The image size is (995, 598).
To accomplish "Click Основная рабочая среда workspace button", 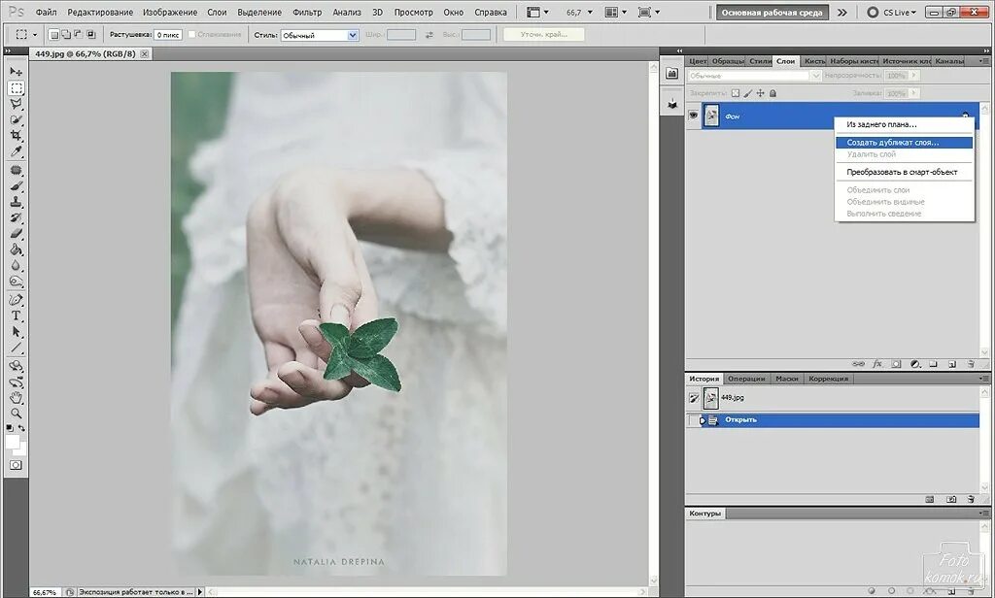I will tap(772, 12).
